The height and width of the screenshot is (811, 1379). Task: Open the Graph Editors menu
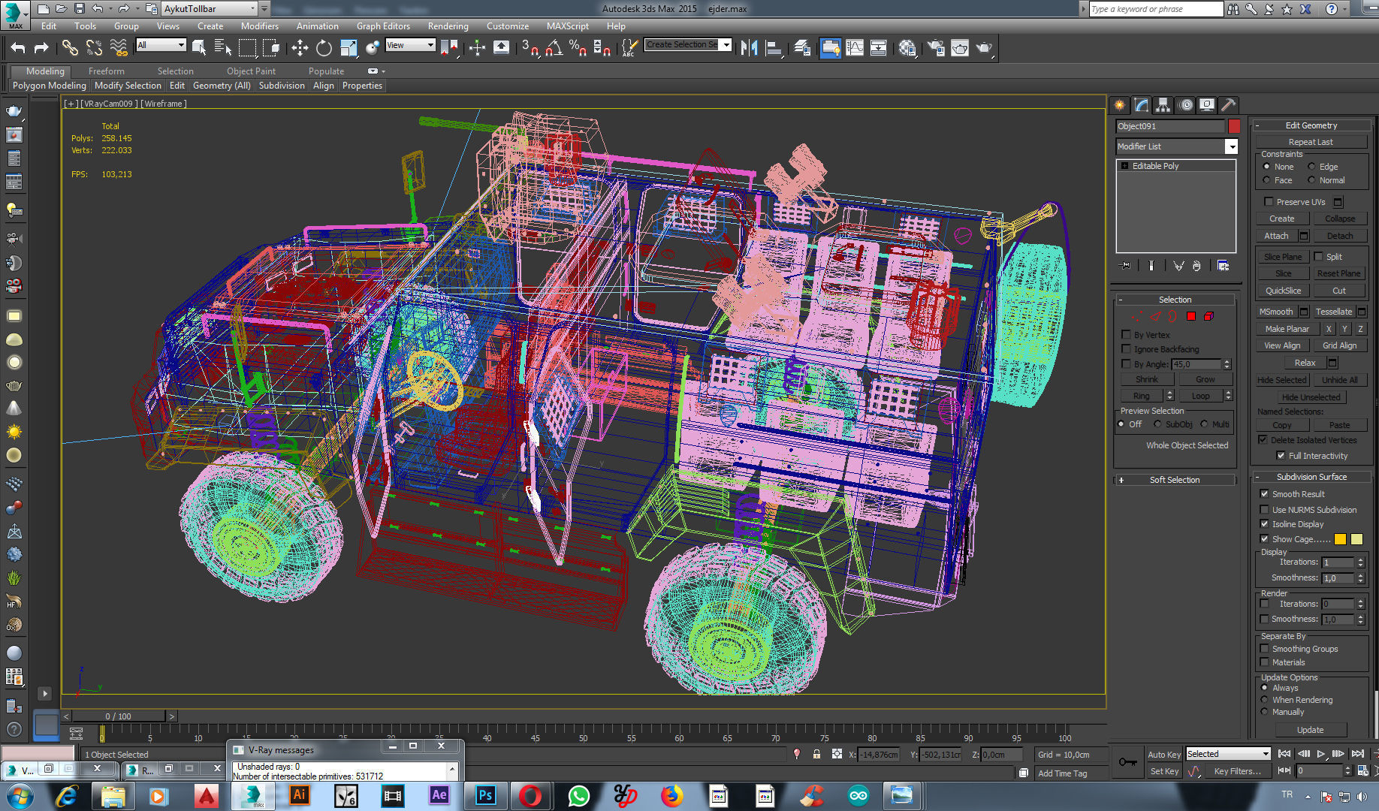click(383, 26)
